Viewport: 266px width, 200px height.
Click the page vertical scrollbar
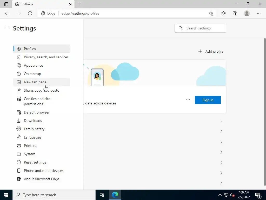[265, 112]
